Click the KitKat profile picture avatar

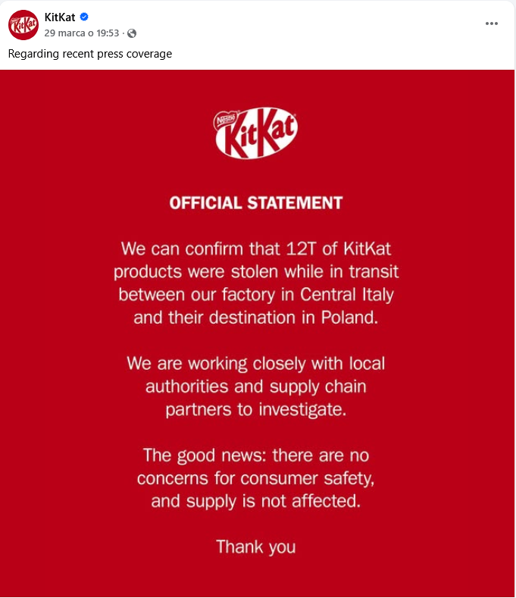(23, 24)
